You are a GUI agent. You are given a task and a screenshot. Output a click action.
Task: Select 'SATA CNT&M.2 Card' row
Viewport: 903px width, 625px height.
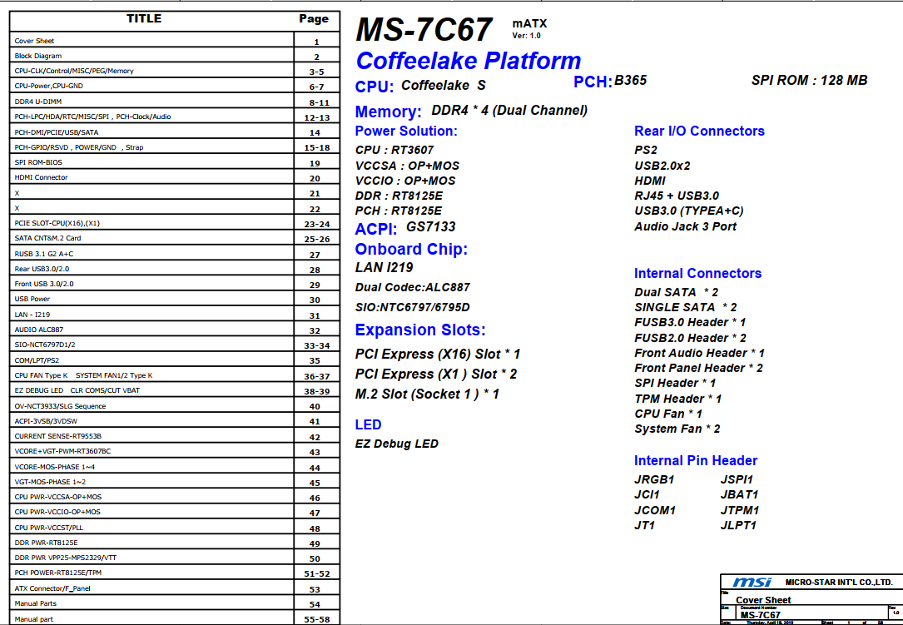pyautogui.click(x=175, y=238)
